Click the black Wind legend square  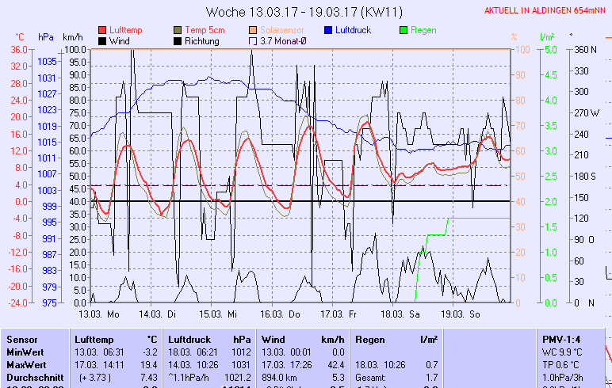click(x=102, y=41)
